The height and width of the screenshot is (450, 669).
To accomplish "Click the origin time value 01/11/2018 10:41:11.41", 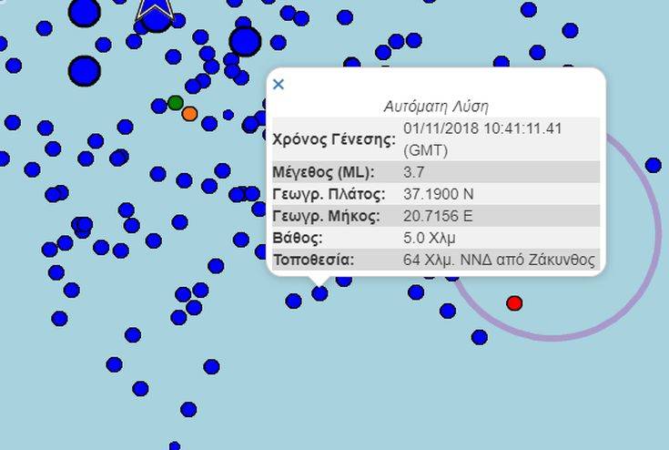I will tap(482, 128).
